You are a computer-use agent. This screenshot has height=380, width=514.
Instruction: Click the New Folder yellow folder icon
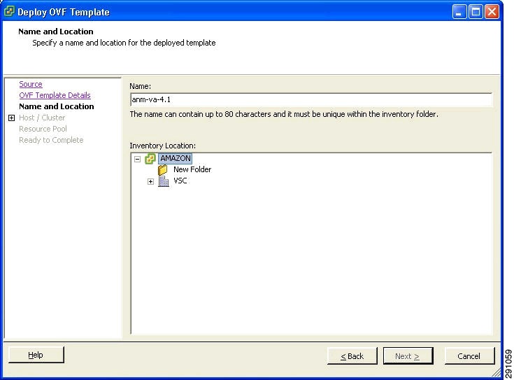coord(162,170)
